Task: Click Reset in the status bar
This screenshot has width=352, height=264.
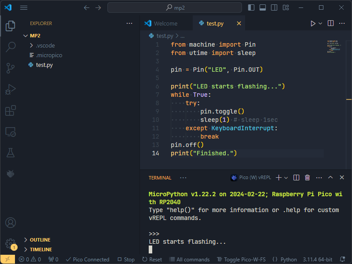Action: coord(152,260)
